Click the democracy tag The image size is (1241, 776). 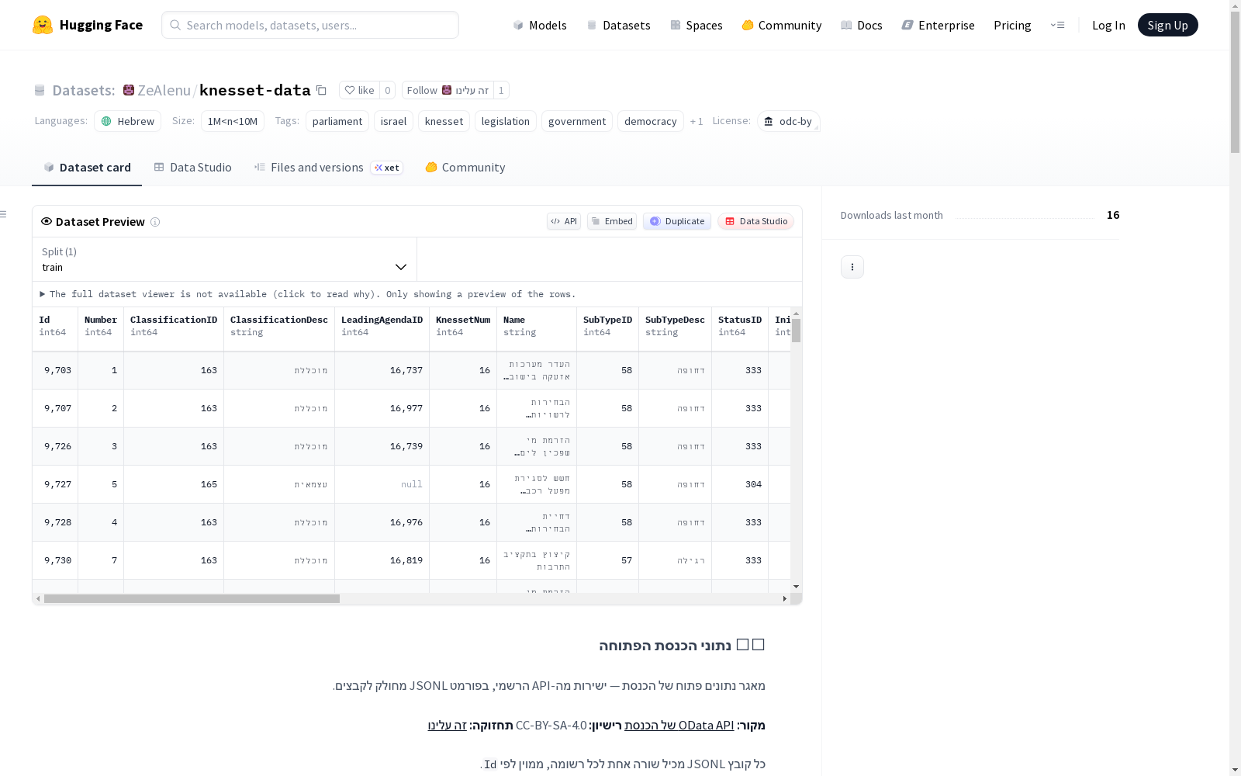click(651, 121)
